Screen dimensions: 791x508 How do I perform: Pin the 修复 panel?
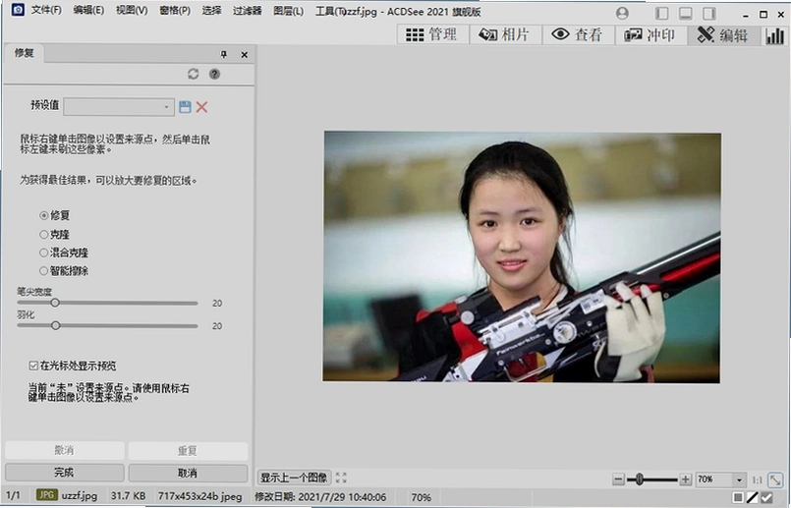(x=223, y=54)
